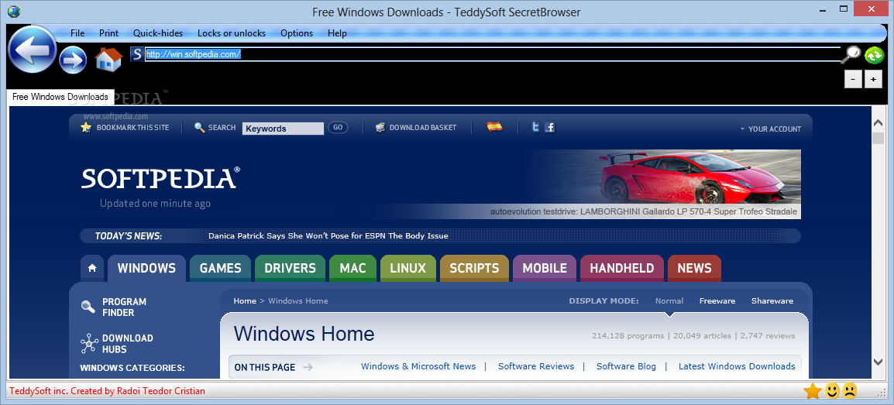Screen dimensions: 894x405
Task: Switch to the GAMES category tab
Action: [x=220, y=268]
